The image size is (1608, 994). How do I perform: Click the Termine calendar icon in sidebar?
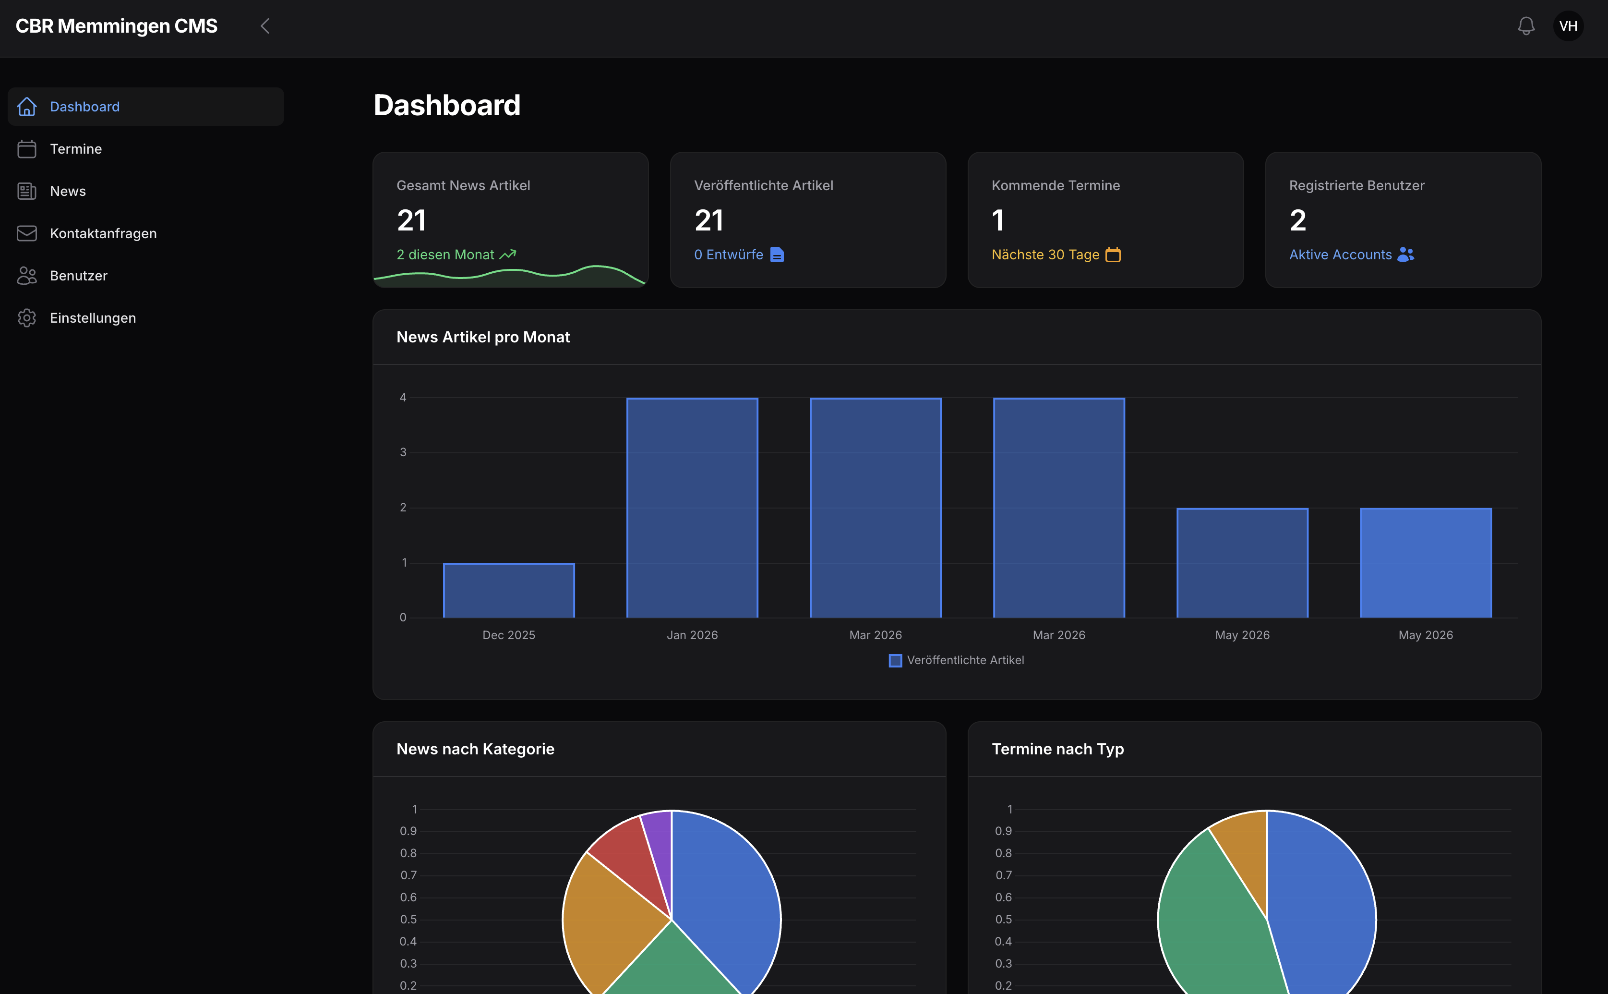pyautogui.click(x=27, y=148)
